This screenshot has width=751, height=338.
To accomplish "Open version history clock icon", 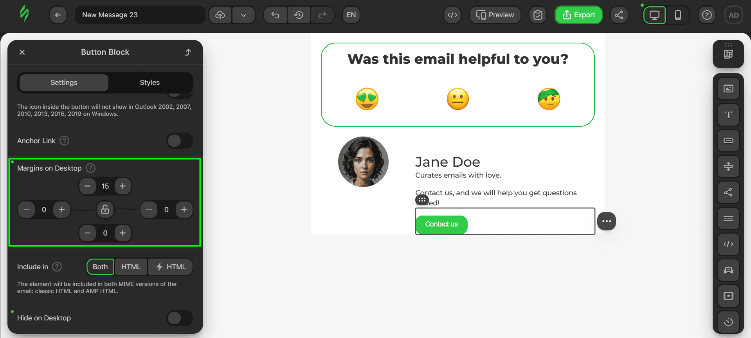I will pos(299,15).
